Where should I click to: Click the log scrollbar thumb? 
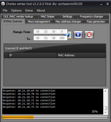pos(105,108)
